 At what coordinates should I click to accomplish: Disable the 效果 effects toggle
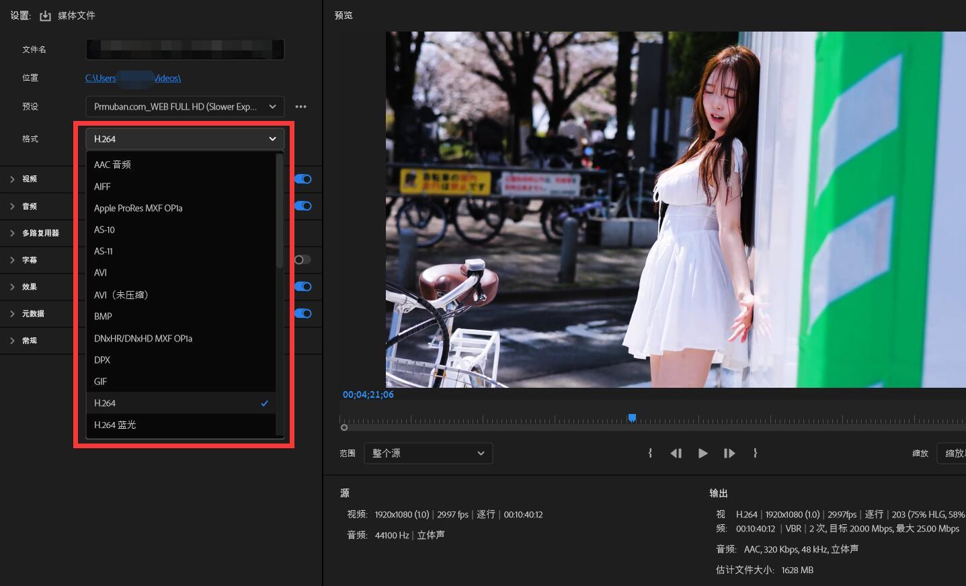303,286
